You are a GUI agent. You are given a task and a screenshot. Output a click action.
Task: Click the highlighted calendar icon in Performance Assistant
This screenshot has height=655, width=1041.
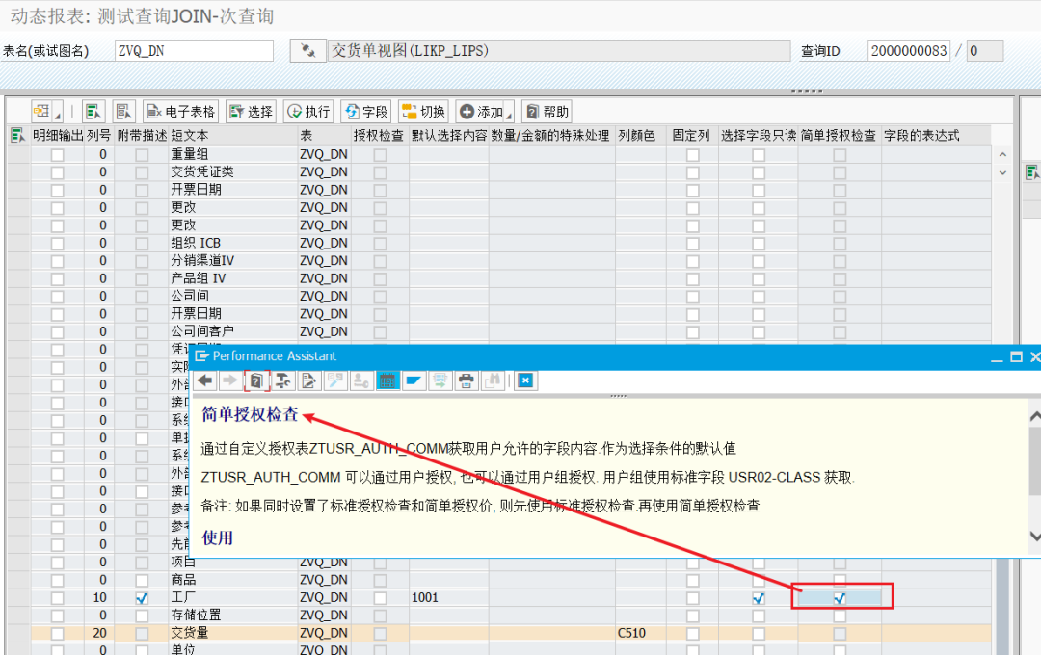pos(387,380)
